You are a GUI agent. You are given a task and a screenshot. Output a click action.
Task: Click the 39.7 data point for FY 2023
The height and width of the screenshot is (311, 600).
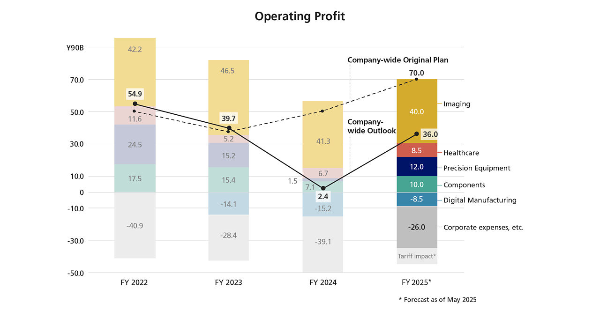229,128
